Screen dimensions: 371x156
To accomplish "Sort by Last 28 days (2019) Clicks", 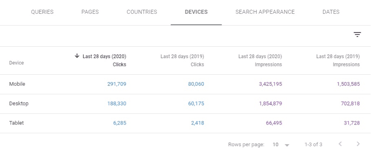I will [x=182, y=61].
